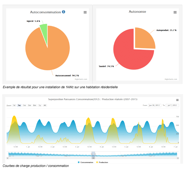Choose the 6m zoom option
Image resolution: width=187 pixels, height=170 pixels.
coord(34,105)
